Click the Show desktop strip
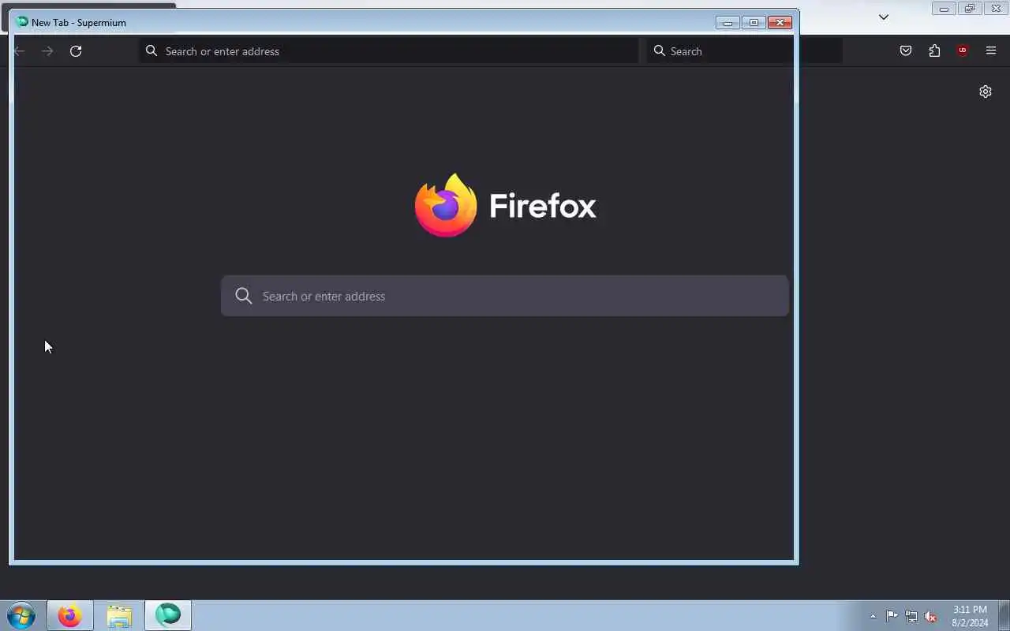This screenshot has width=1010, height=631. 1004,615
